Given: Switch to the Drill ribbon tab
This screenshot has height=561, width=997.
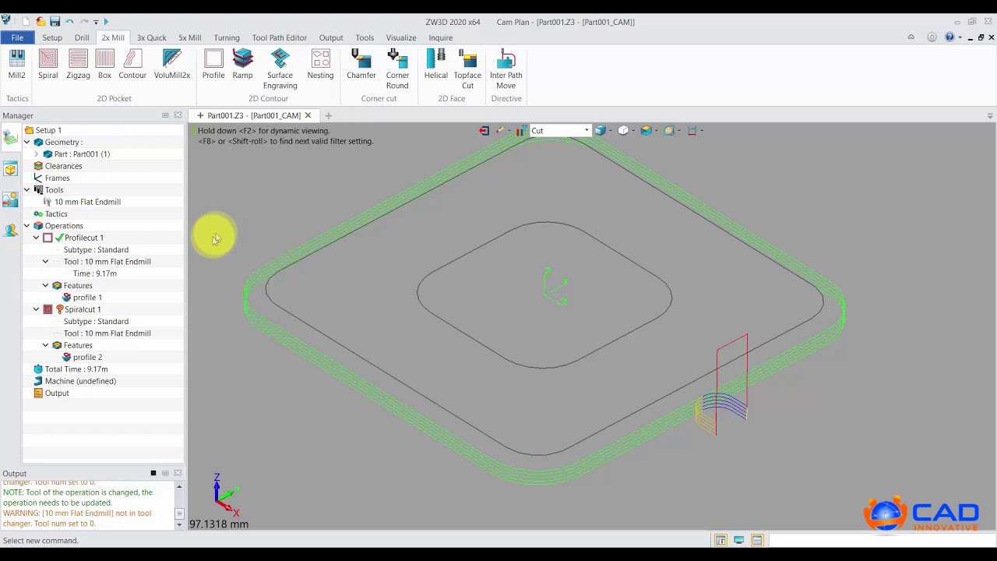Looking at the screenshot, I should click(x=82, y=37).
